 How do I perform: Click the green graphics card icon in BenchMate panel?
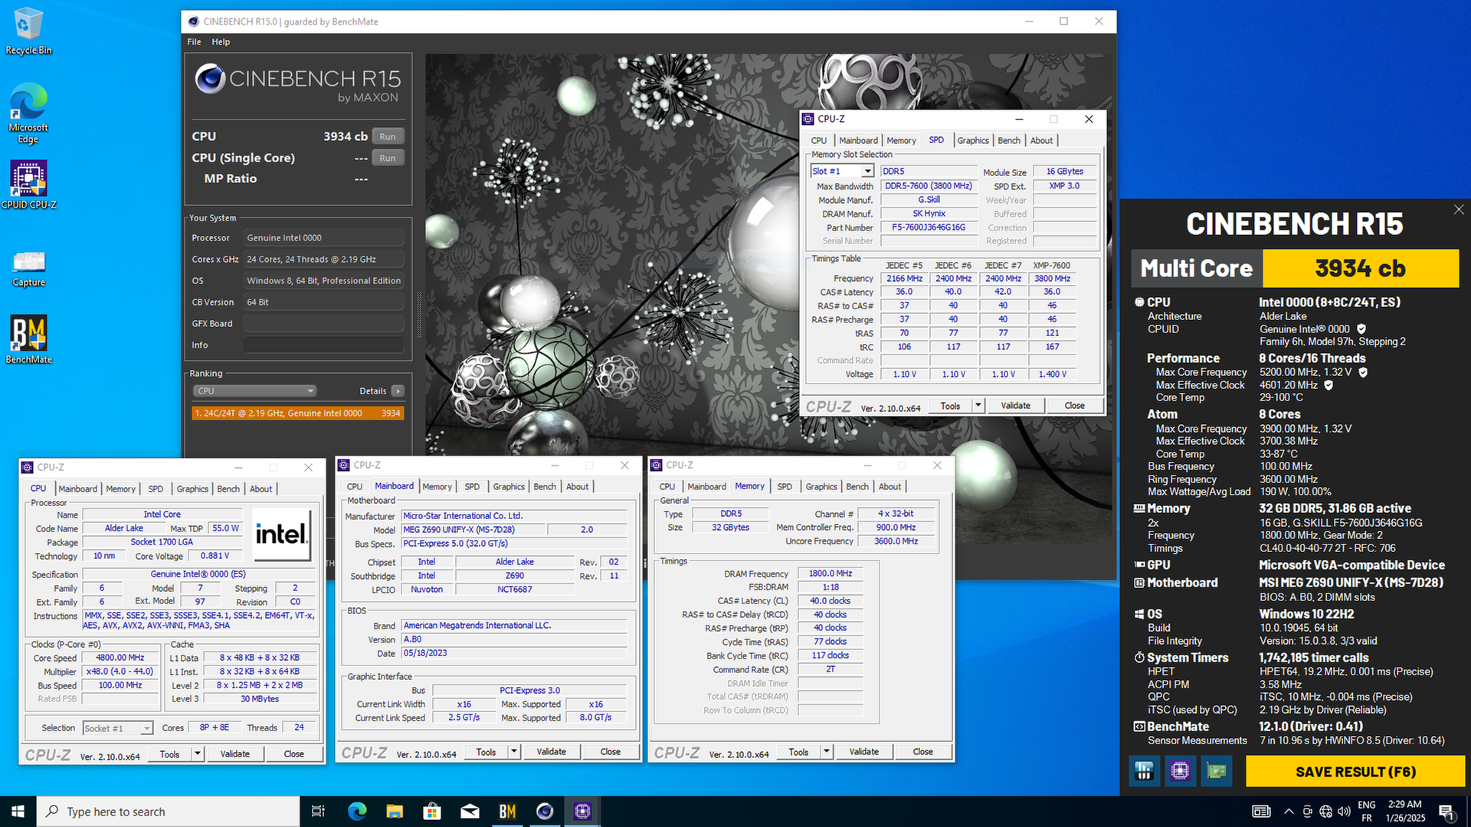coord(1217,771)
